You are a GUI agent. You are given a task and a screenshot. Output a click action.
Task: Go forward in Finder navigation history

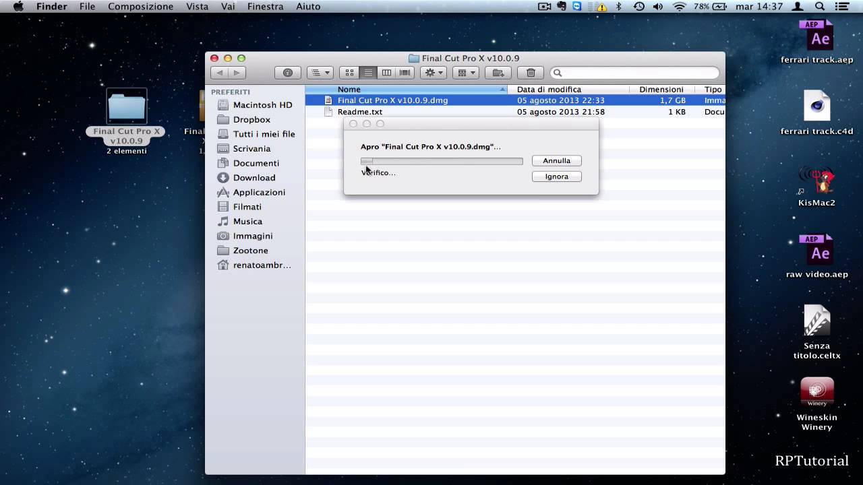coord(237,73)
